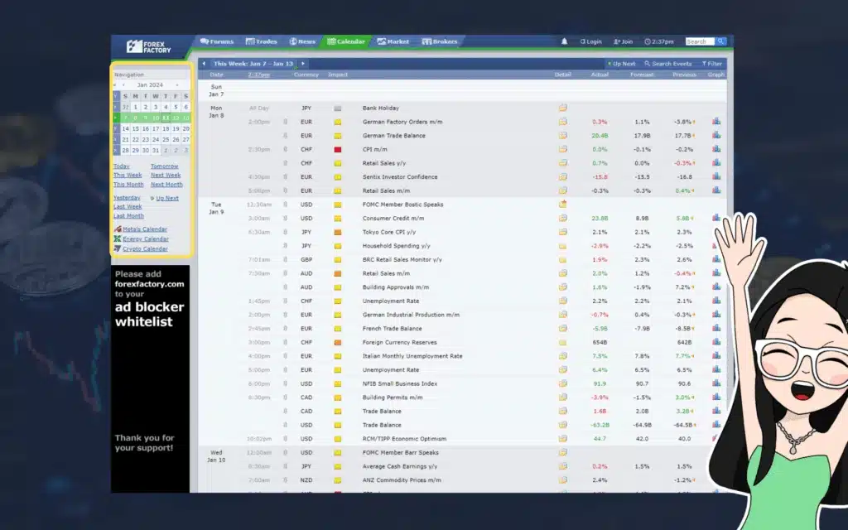Click Up Next in the calendar header bar
This screenshot has height=530, width=848.
click(x=621, y=64)
